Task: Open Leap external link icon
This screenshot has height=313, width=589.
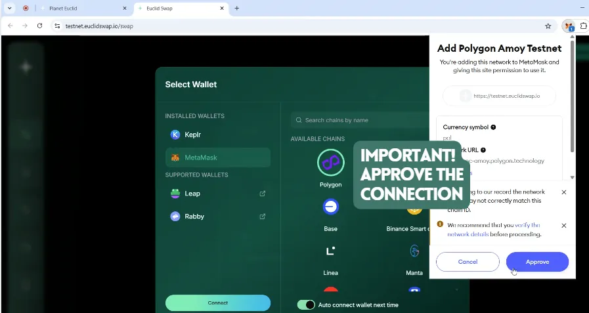Action: pos(263,194)
